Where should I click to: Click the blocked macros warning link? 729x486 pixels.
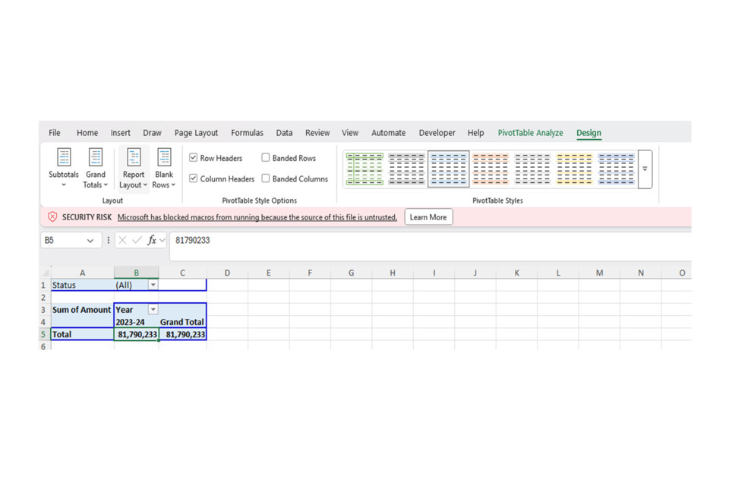coord(257,217)
